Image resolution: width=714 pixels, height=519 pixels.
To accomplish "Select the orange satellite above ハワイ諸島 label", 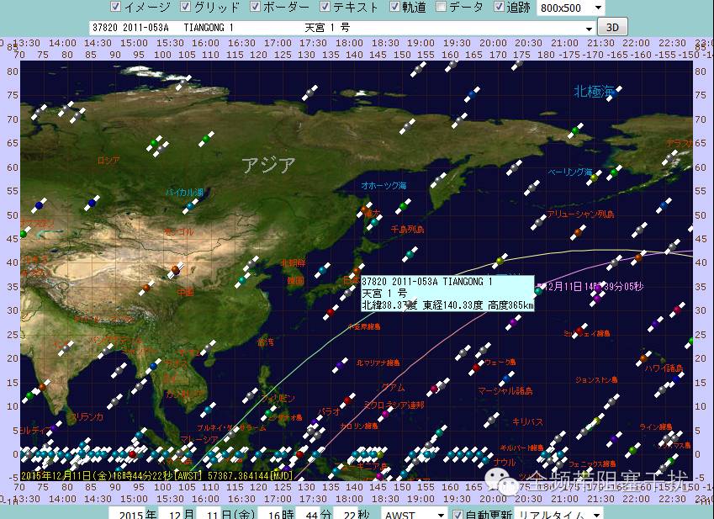I will 644,358.
